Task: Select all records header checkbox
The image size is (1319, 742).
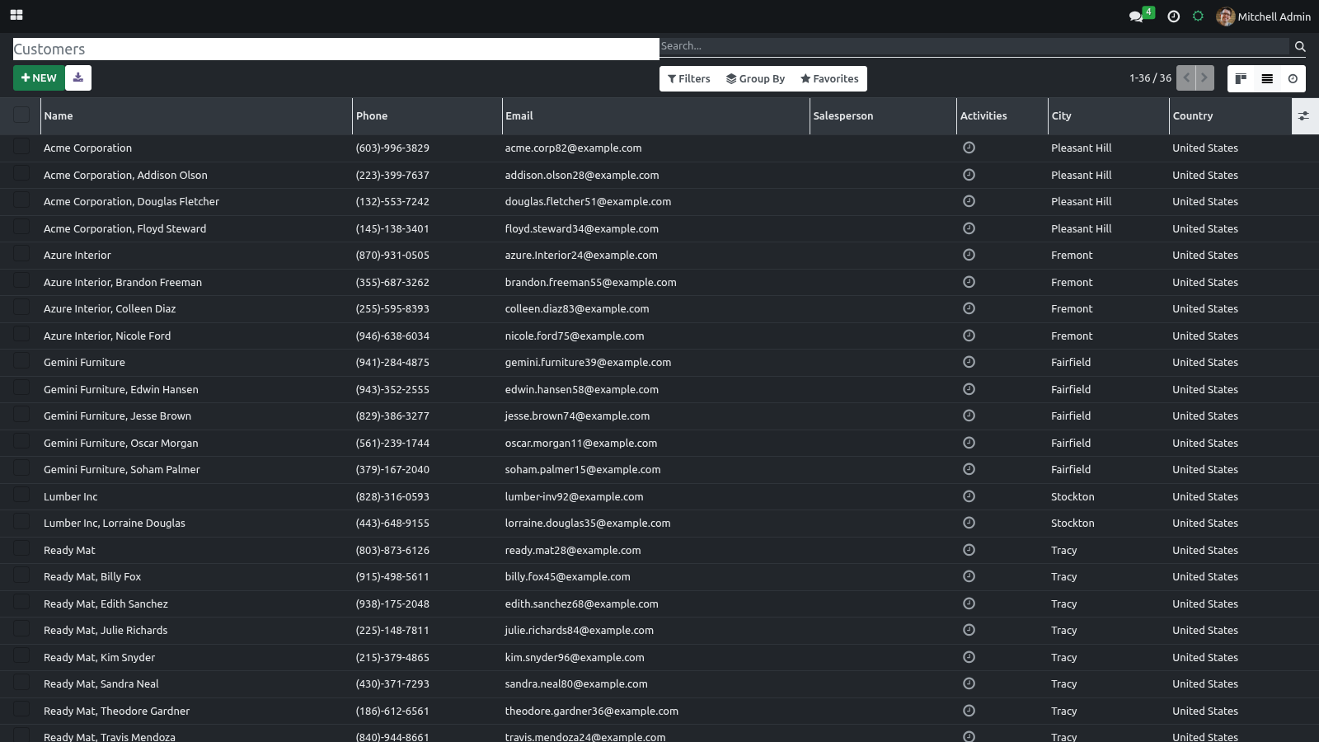Action: click(21, 115)
